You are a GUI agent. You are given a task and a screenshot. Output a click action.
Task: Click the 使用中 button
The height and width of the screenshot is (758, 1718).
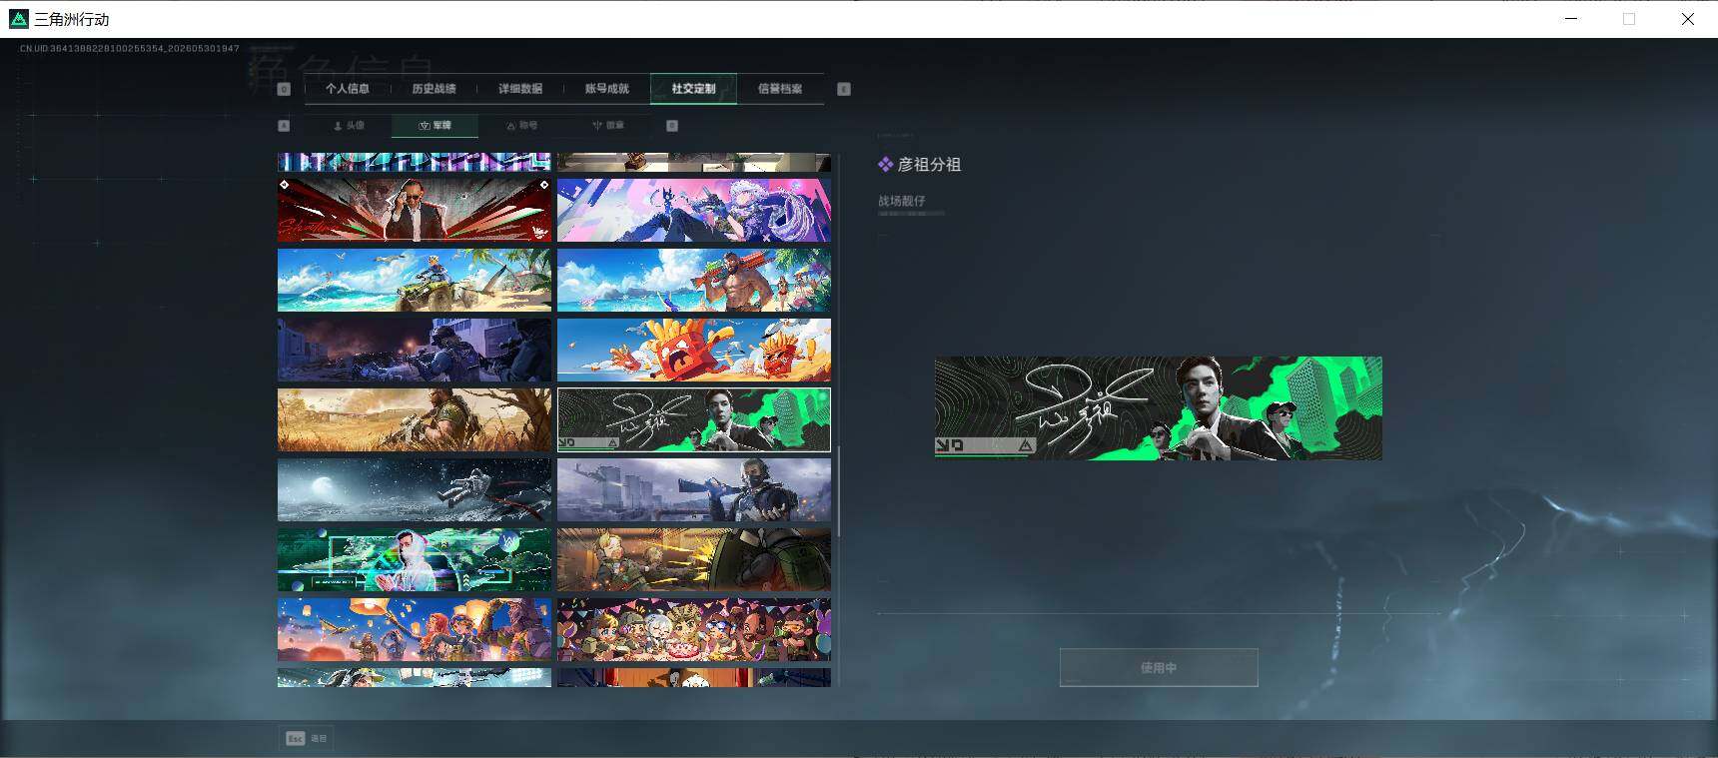(1159, 667)
